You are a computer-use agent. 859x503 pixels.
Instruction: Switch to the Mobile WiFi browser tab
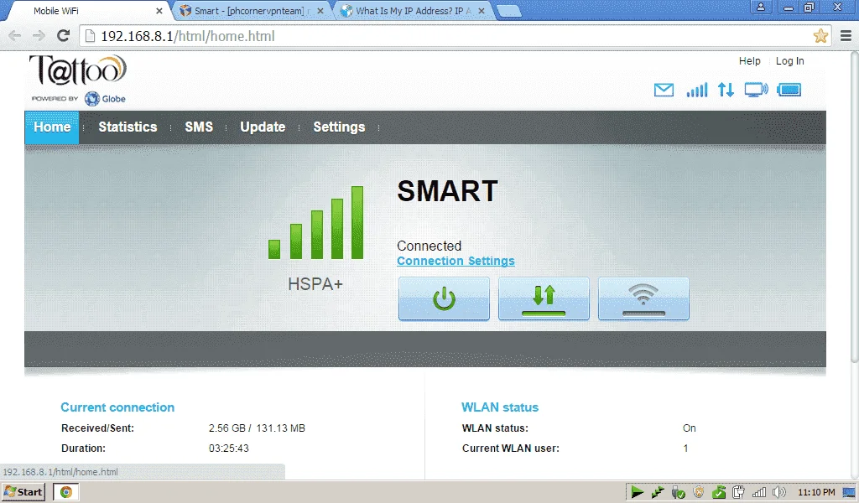87,11
